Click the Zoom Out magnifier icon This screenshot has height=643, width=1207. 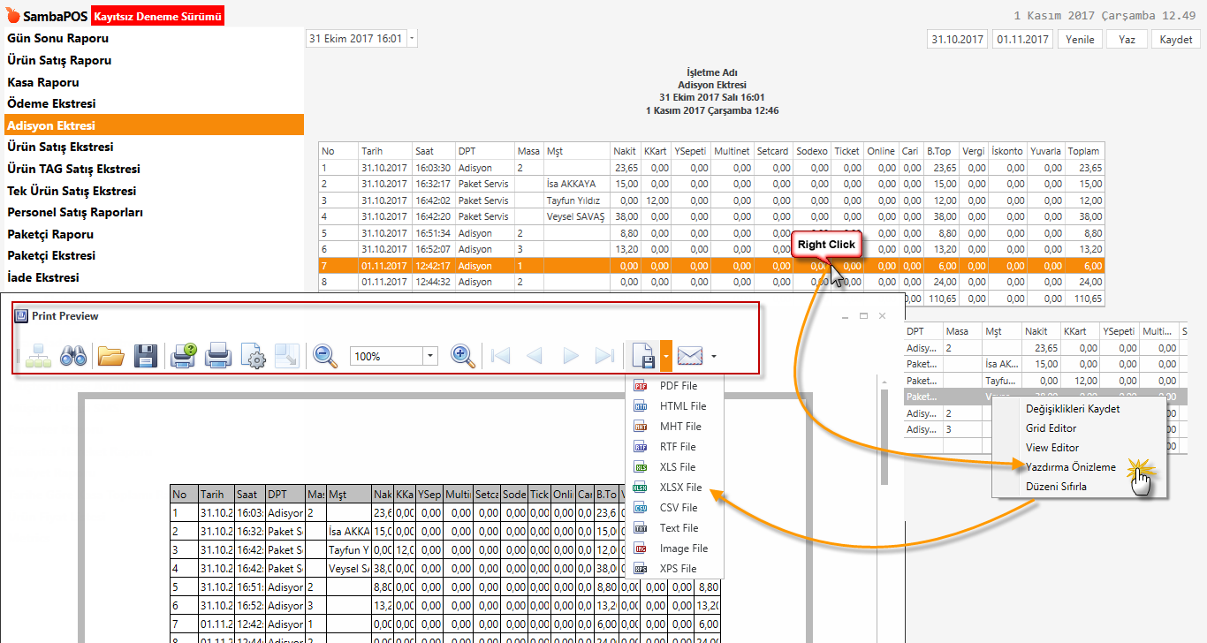326,356
